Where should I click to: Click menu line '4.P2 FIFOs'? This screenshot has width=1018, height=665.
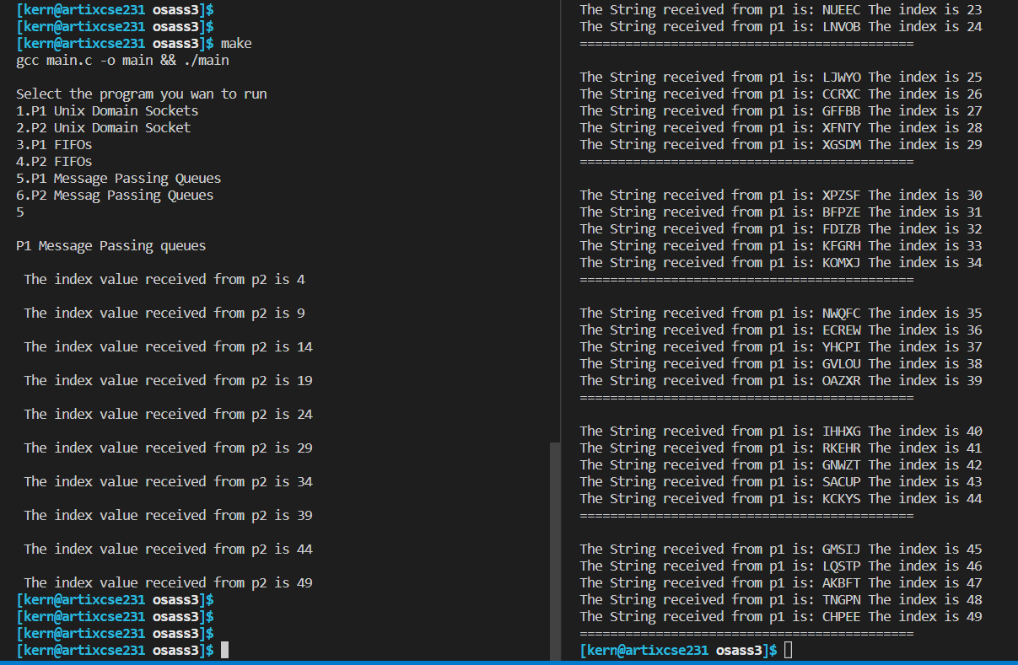pyautogui.click(x=54, y=161)
